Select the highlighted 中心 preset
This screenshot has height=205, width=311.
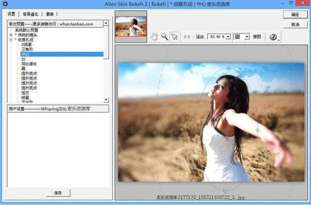point(62,54)
